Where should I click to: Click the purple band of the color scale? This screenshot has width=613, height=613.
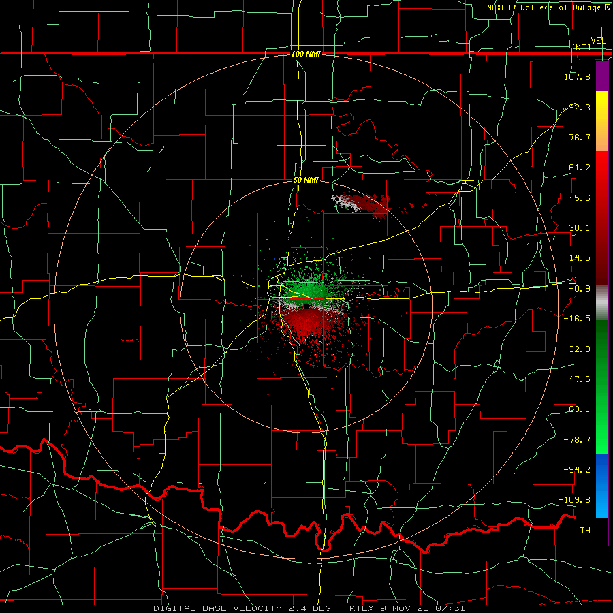601,76
